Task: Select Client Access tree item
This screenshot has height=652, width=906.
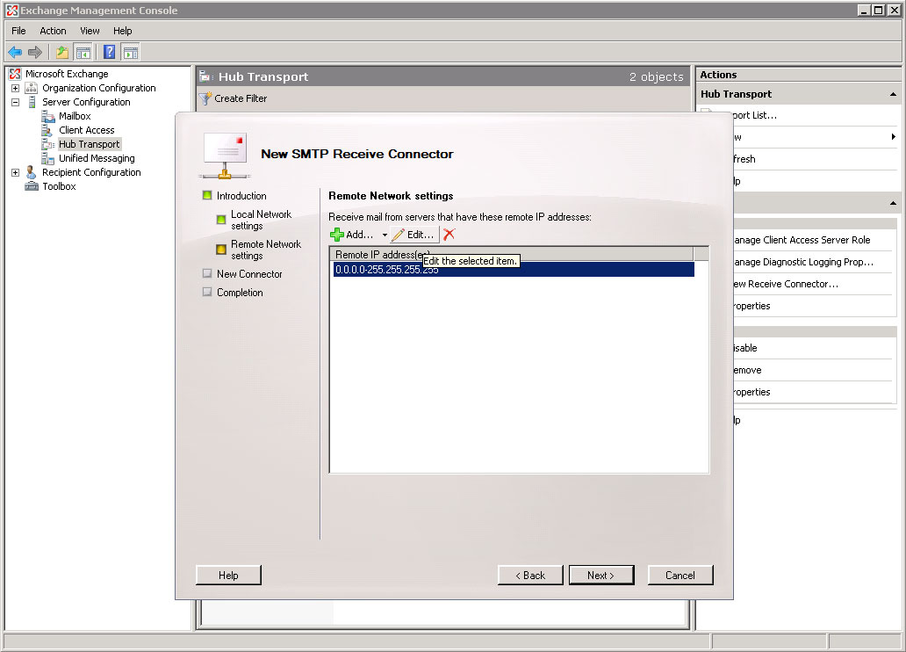Action: click(87, 130)
